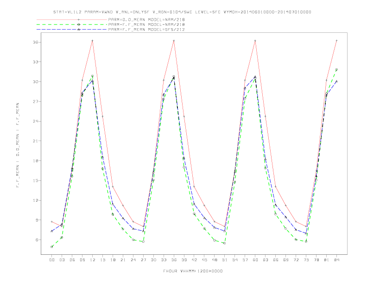
Task: Click x-axis forecast hour label 84
Action: pos(337,260)
